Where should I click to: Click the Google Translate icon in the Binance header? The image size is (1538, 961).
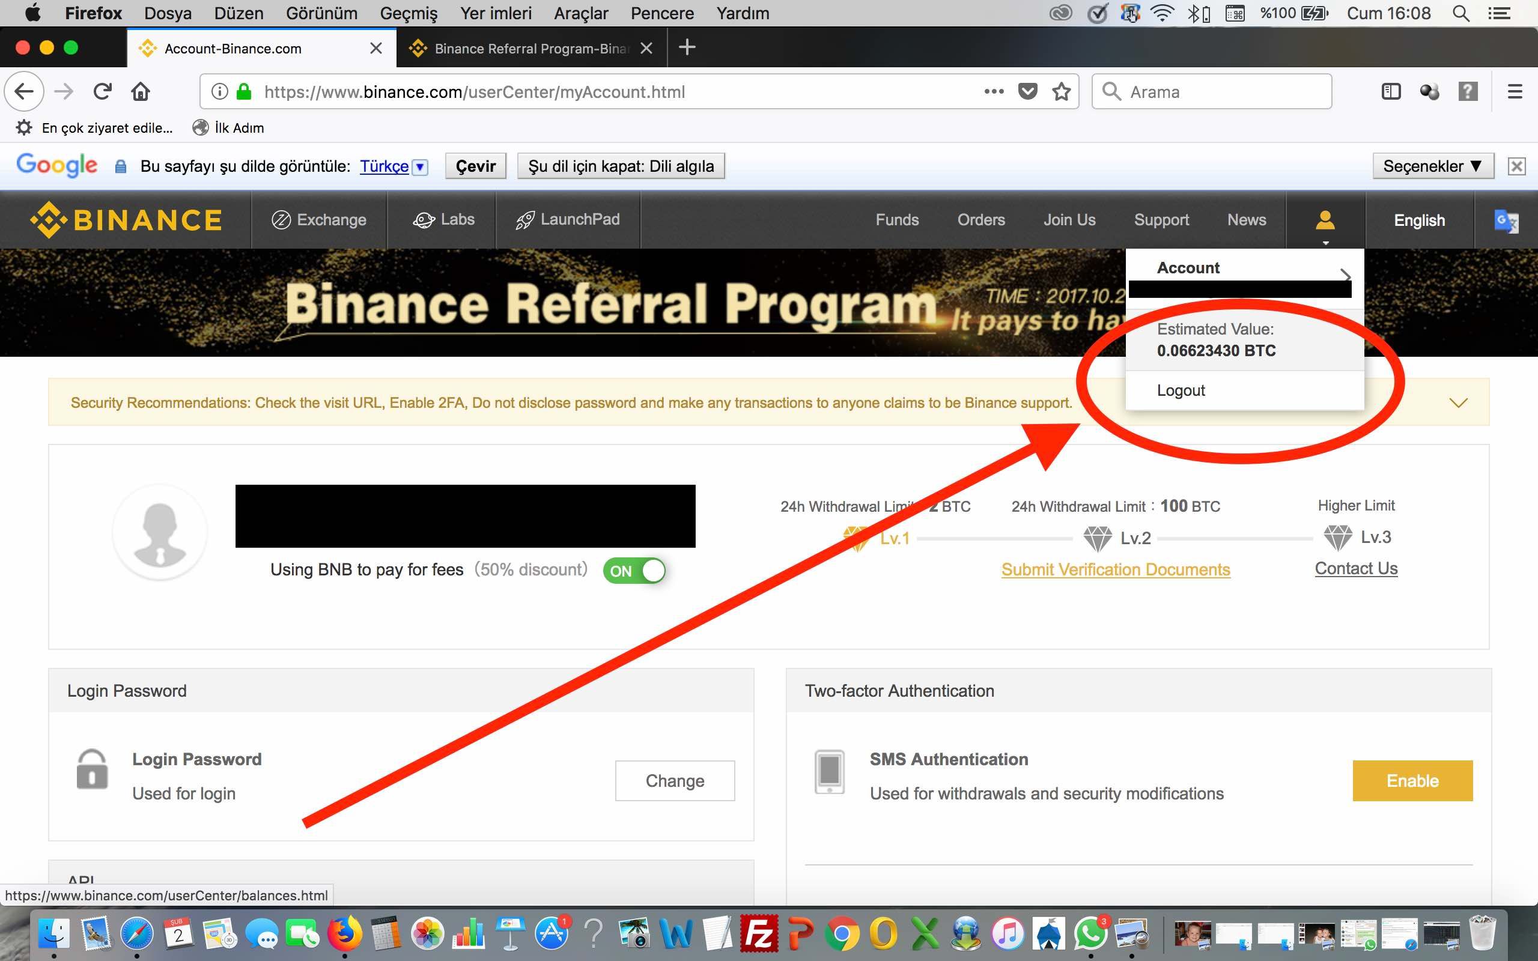(x=1506, y=220)
